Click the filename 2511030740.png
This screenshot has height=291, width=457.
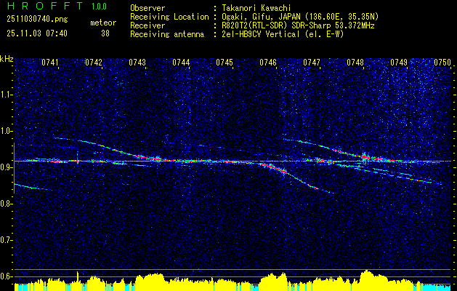click(37, 20)
